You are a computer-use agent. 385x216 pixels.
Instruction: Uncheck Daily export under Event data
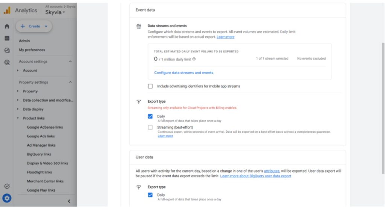coord(150,116)
